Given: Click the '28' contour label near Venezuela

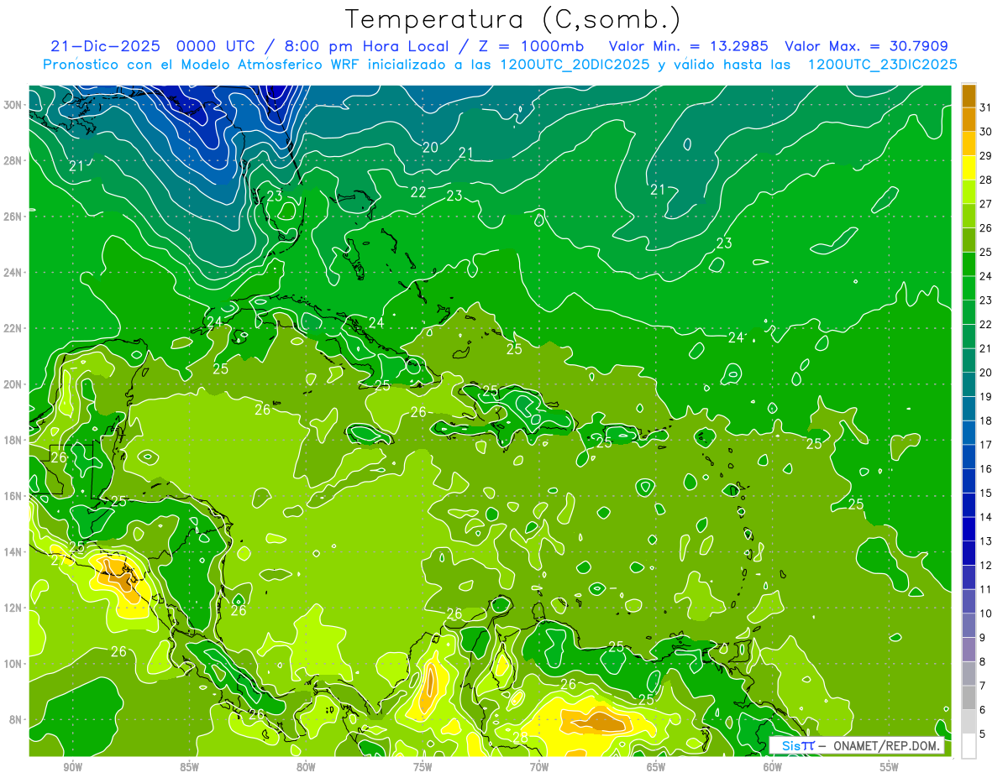Looking at the screenshot, I should point(521,738).
